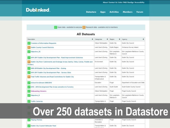This screenshot has width=170, height=128.
Task: Open Road Improvement Schemes dataset link
Action: point(57,58)
